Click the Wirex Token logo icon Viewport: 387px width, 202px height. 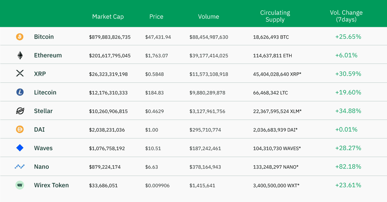(x=20, y=185)
